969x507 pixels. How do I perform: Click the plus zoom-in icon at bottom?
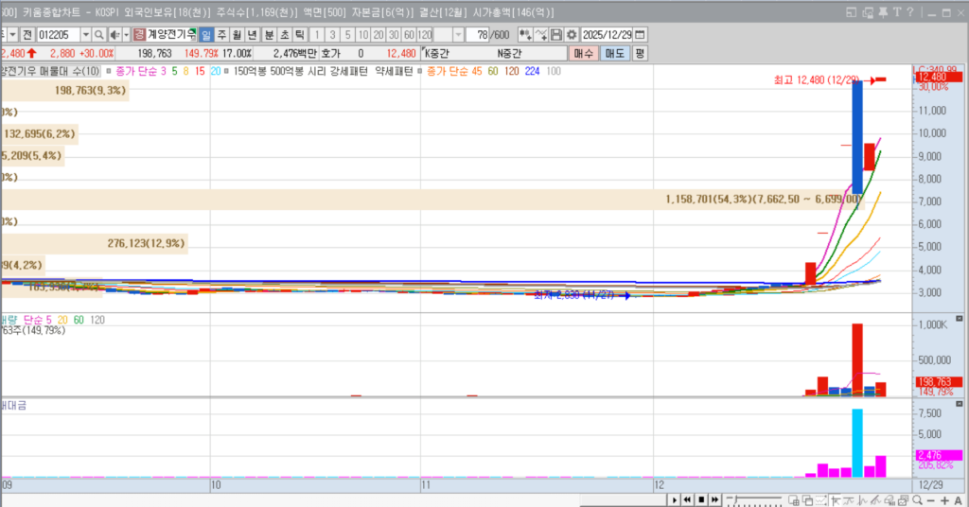[944, 499]
